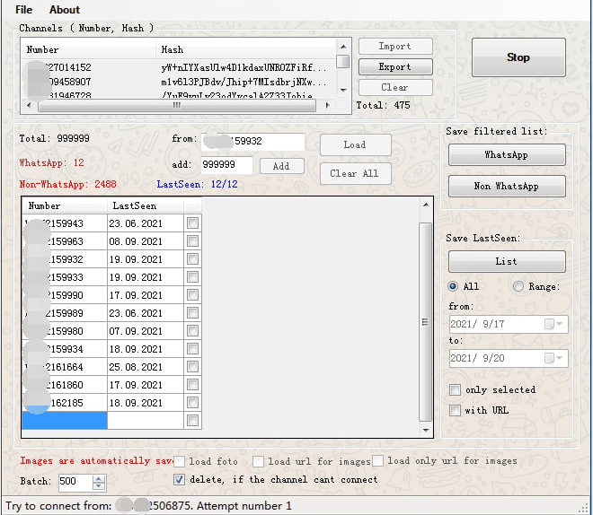This screenshot has width=593, height=515.
Task: Open the 'from' date picker dropdown
Action: point(559,324)
